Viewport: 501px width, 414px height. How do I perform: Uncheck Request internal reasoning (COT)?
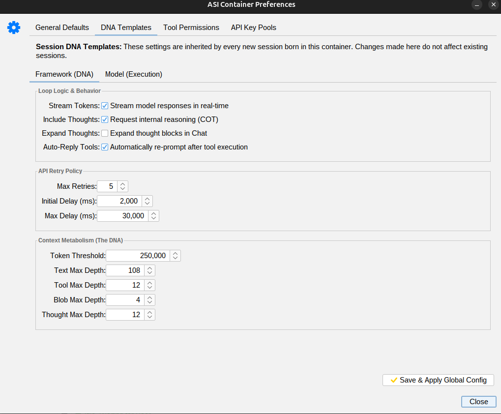[105, 119]
